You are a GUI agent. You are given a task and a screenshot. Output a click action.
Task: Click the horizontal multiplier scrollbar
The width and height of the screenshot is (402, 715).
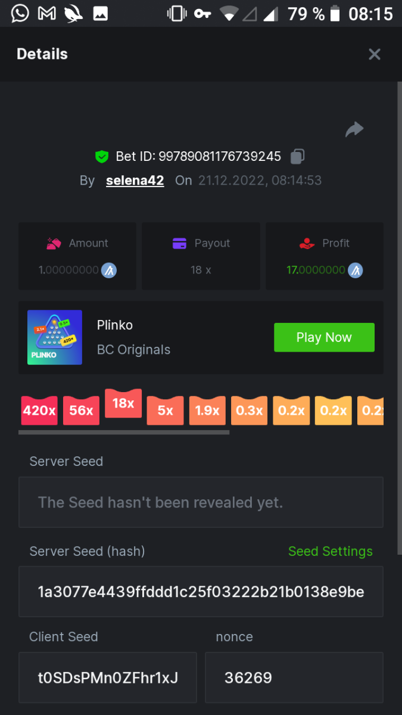pyautogui.click(x=124, y=432)
